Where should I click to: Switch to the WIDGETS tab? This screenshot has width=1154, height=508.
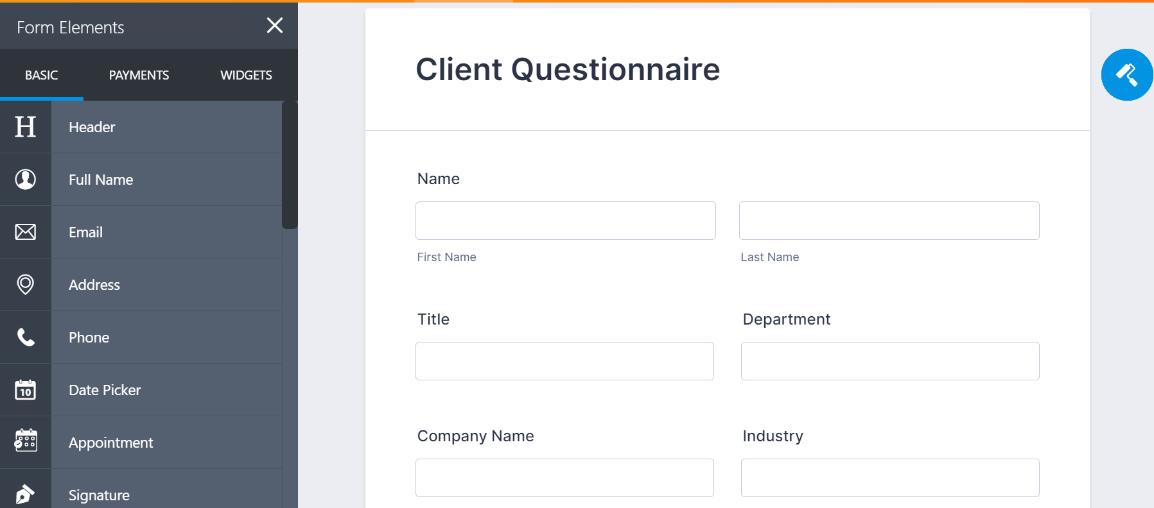246,75
